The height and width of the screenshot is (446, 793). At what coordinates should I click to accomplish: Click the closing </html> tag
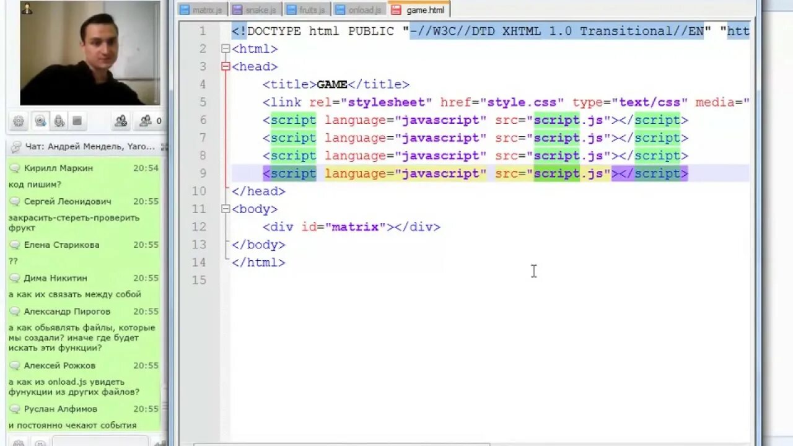tap(258, 263)
